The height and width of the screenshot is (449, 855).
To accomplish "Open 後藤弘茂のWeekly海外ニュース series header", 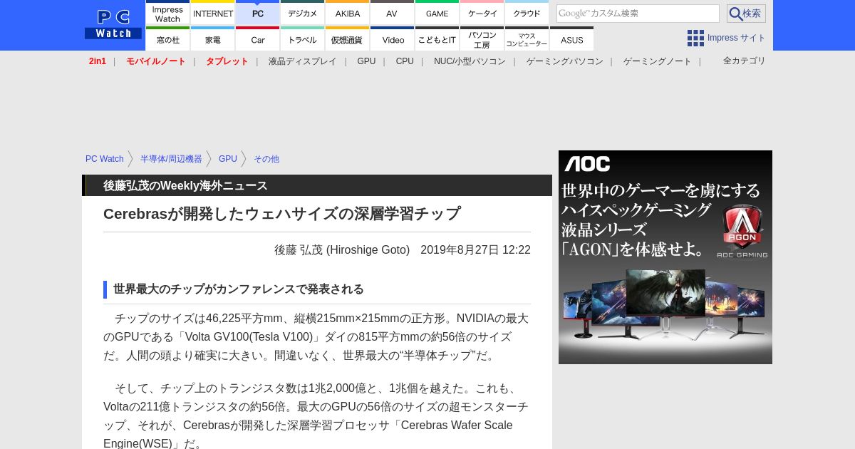I will coord(185,186).
